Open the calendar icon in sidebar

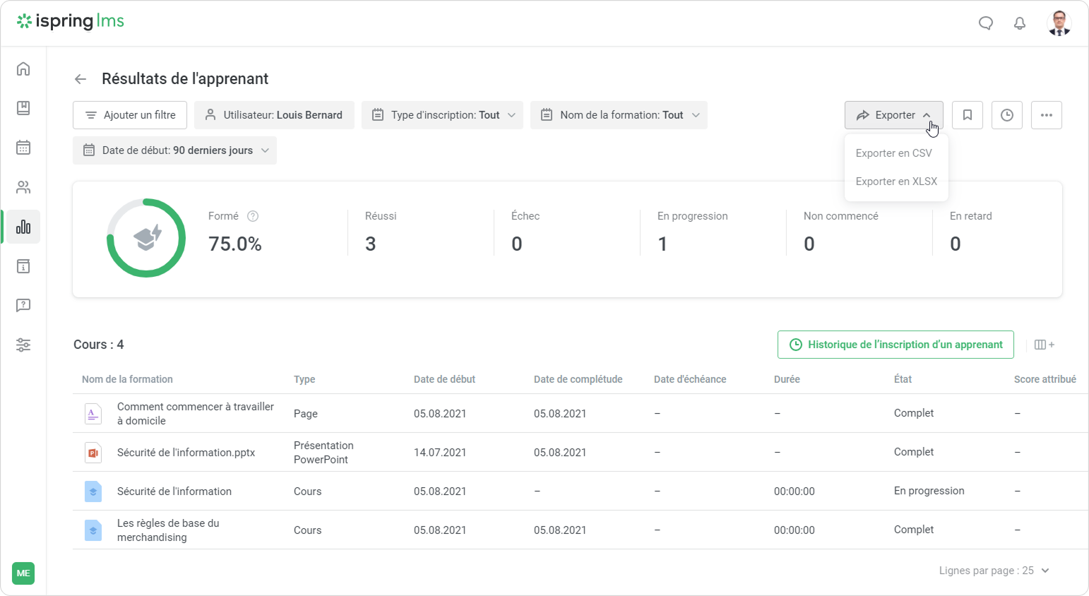pos(23,148)
